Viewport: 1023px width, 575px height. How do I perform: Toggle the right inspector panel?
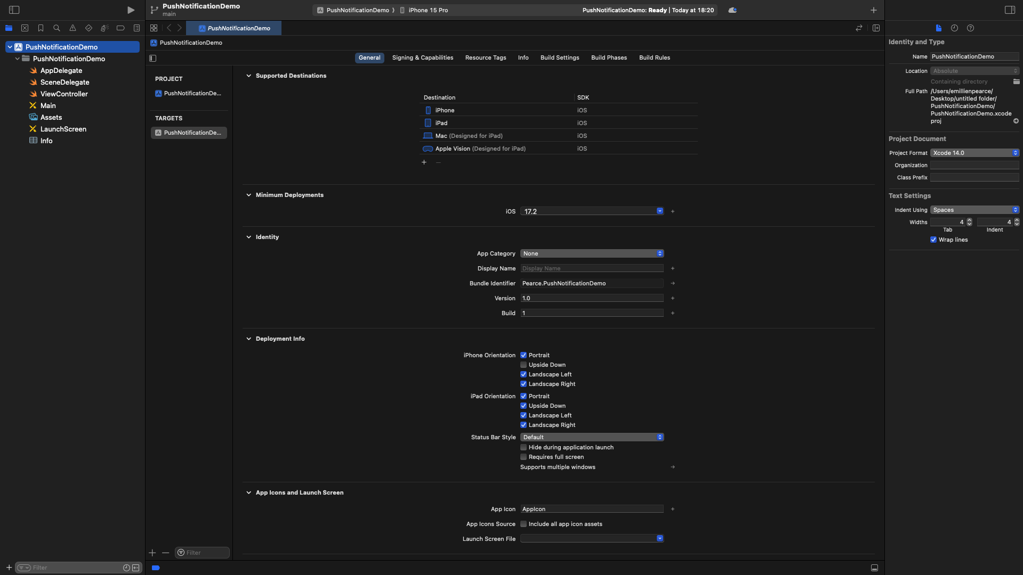[1010, 10]
